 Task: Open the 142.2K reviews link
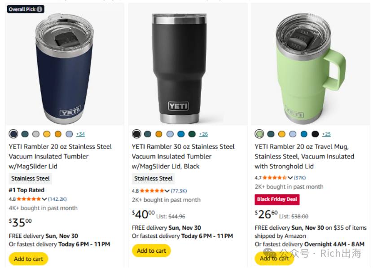coord(57,199)
